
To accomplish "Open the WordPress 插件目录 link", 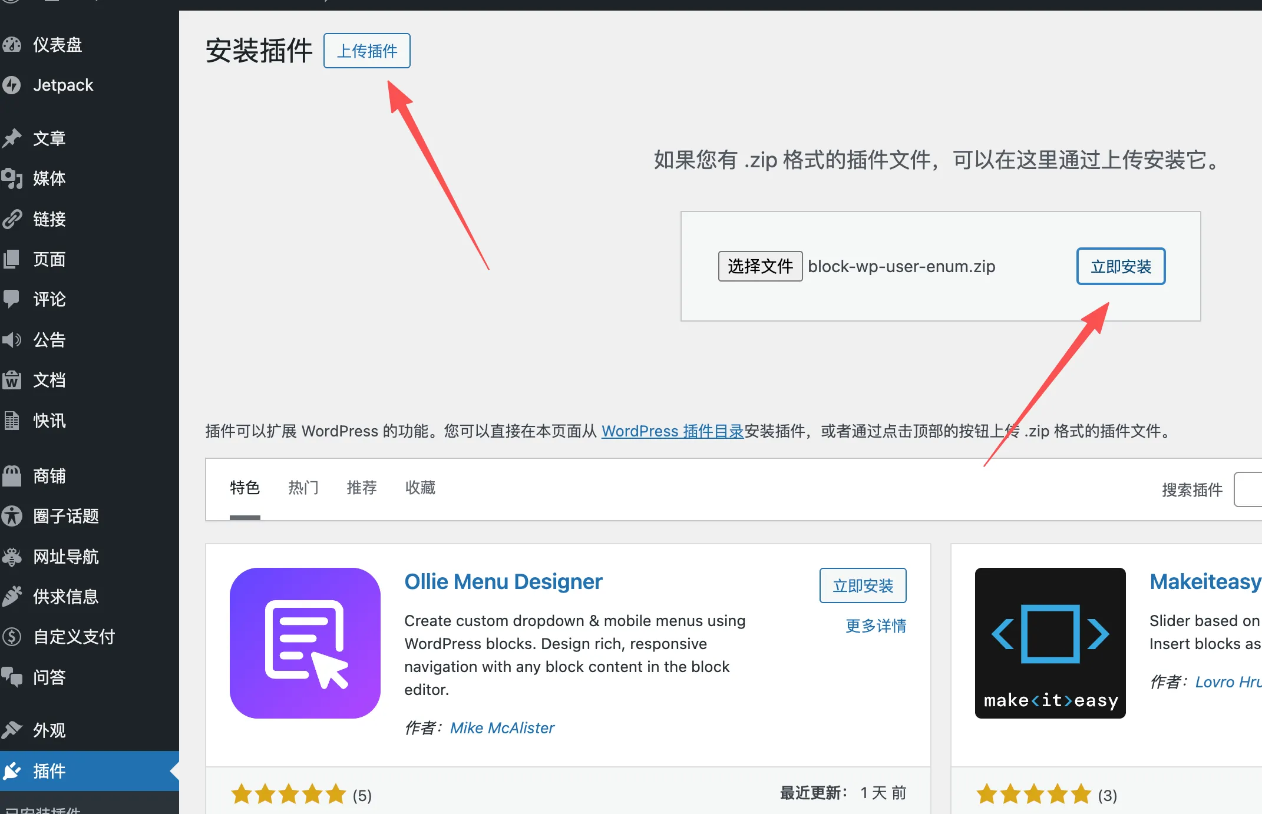I will (x=672, y=431).
